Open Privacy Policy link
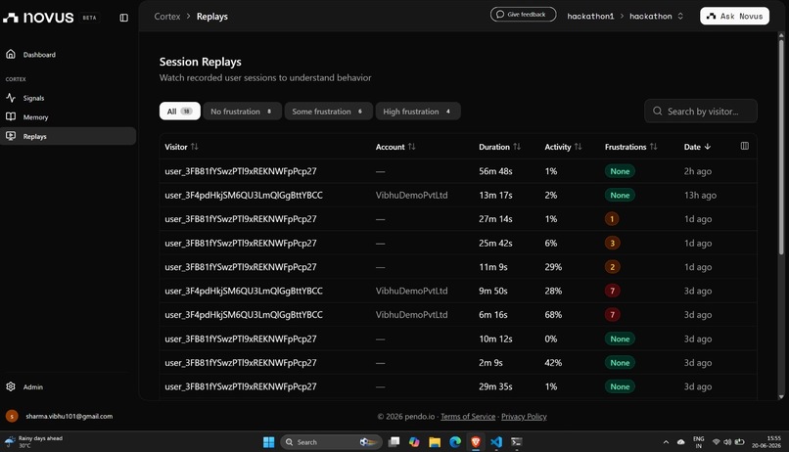789x452 pixels. click(x=524, y=417)
